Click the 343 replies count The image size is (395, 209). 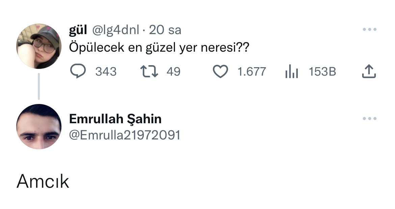coord(106,72)
